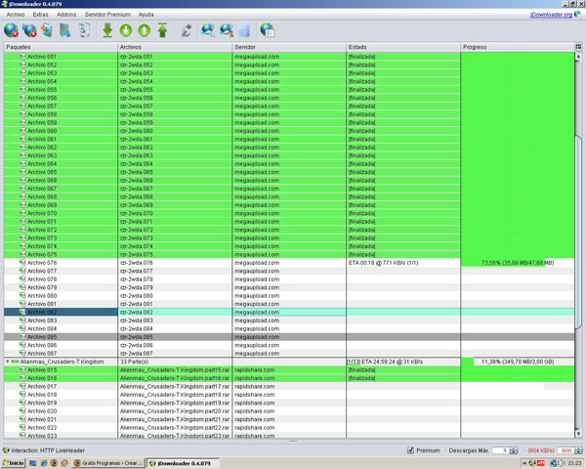586x469 pixels.
Task: Open the Servidor Premium menu
Action: 107,15
